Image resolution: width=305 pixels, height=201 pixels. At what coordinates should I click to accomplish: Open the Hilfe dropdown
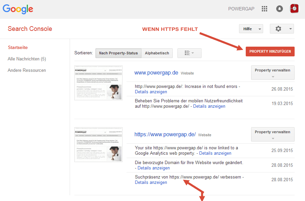[251, 29]
